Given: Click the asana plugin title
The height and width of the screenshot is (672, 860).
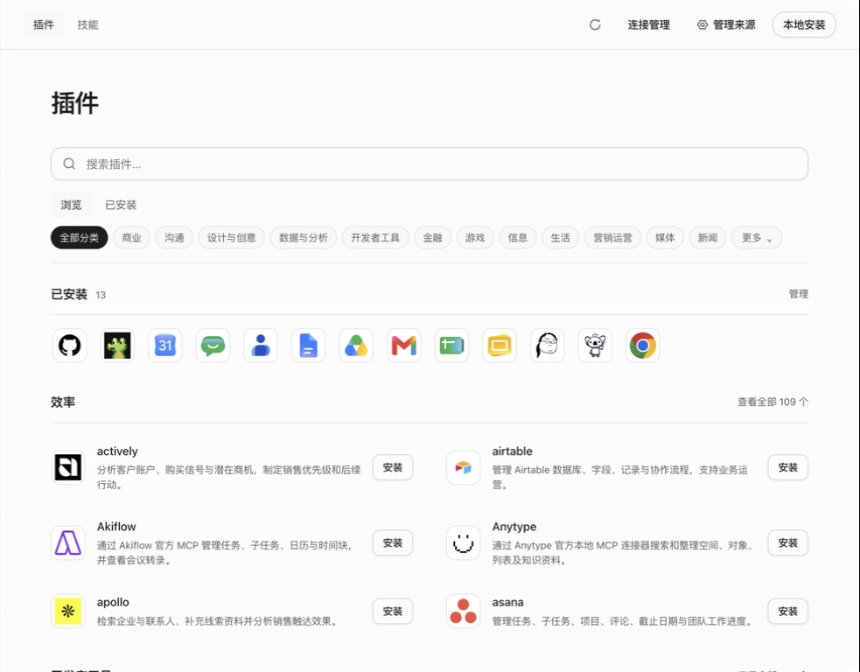Looking at the screenshot, I should tap(508, 602).
